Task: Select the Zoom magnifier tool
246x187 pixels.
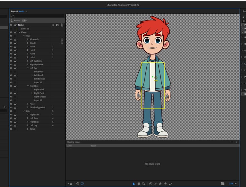Action: point(143,184)
